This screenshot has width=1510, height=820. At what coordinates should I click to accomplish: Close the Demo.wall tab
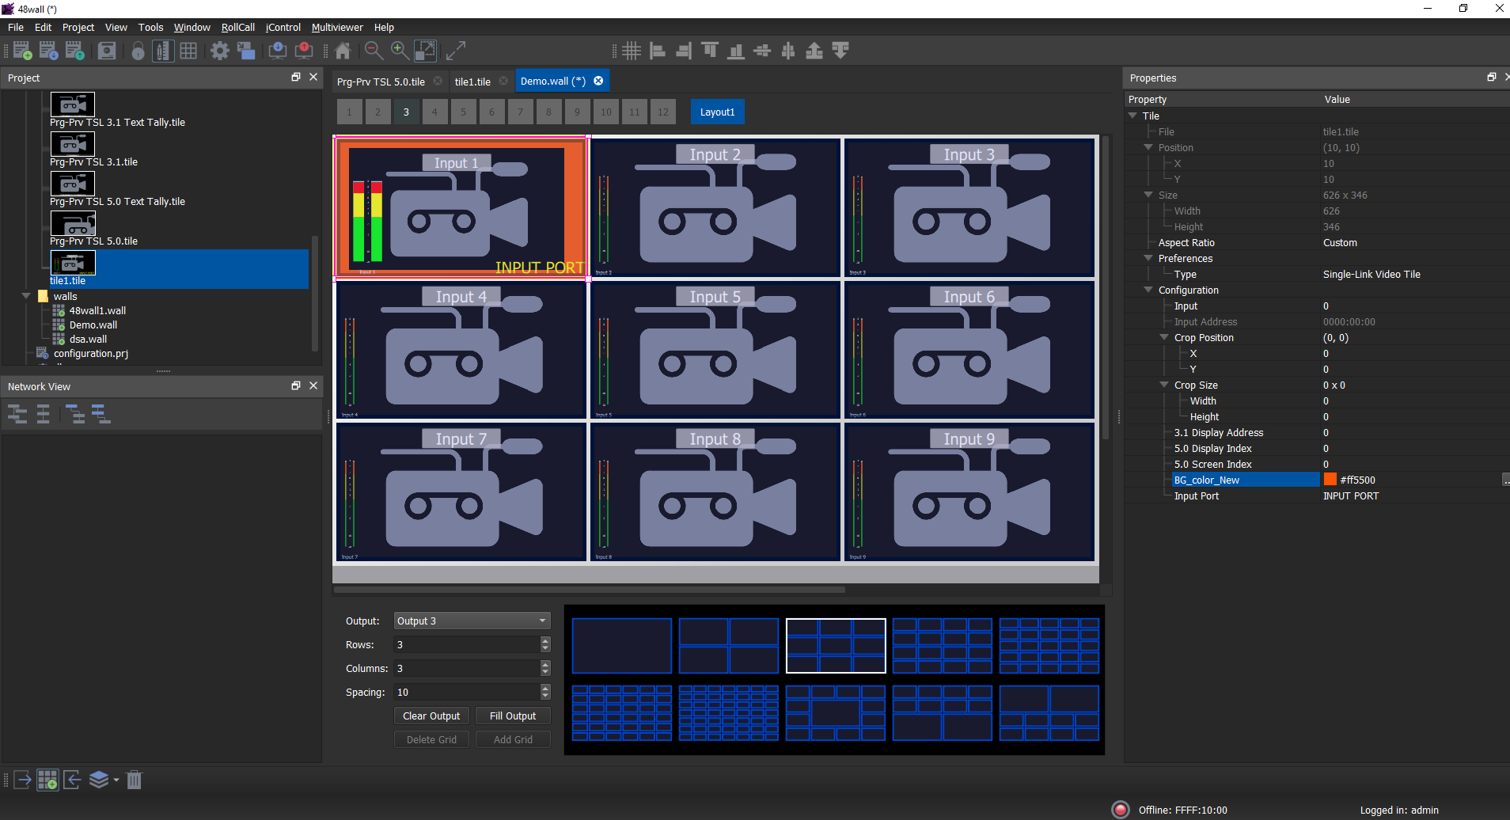coord(599,81)
